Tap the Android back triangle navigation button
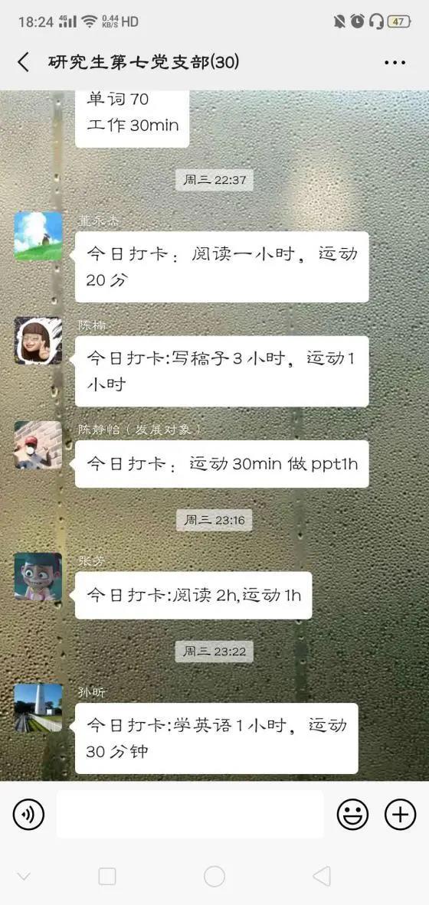The height and width of the screenshot is (905, 429). tap(322, 876)
